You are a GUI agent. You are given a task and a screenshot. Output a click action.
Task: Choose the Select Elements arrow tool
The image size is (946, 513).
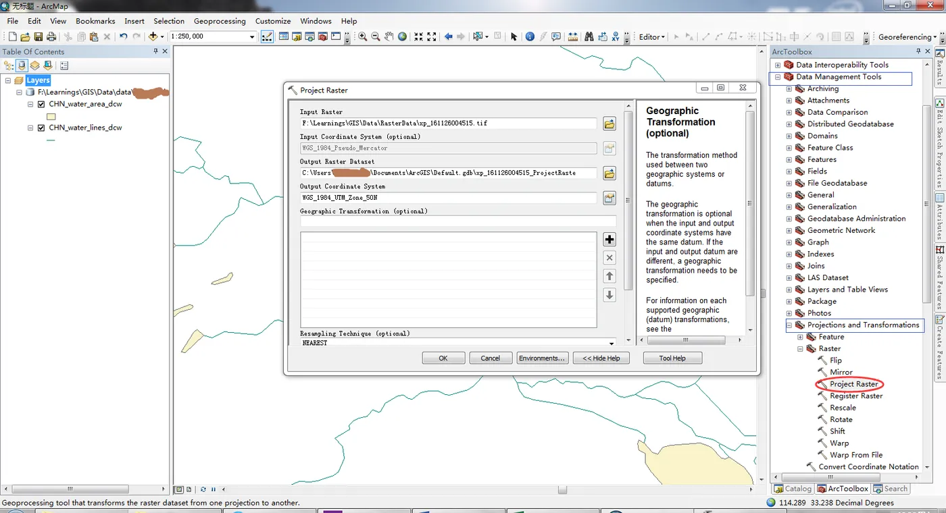click(x=514, y=36)
